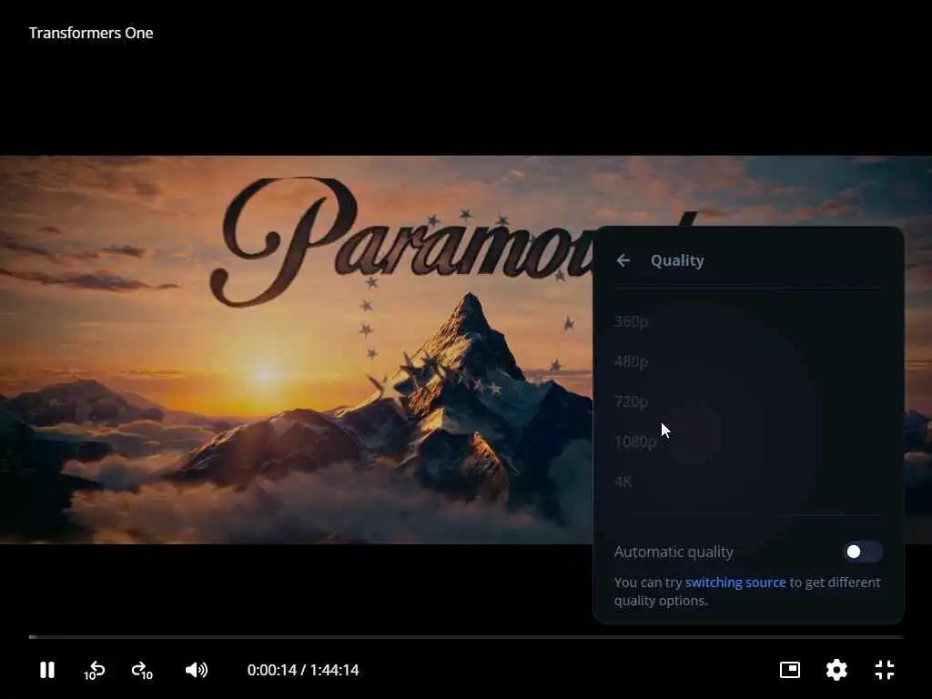This screenshot has width=932, height=699.
Task: Toggle Automatic quality switch
Action: 863,552
